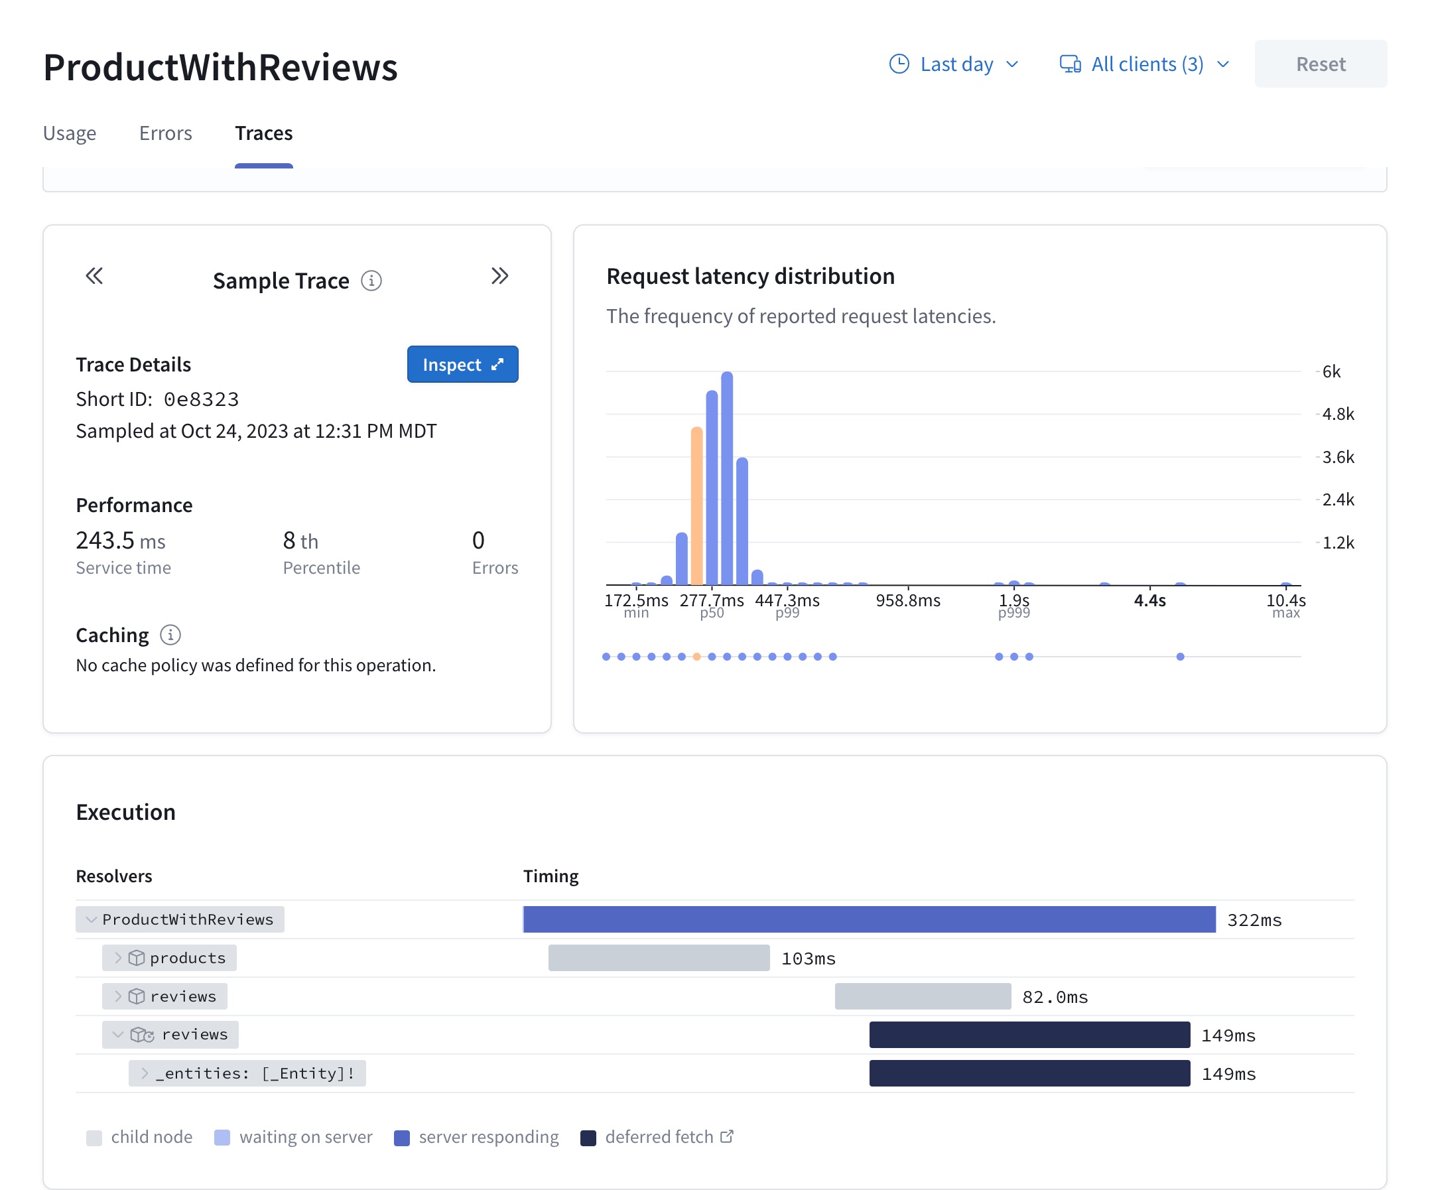Click the next sample trace double-chevron

[x=499, y=276]
